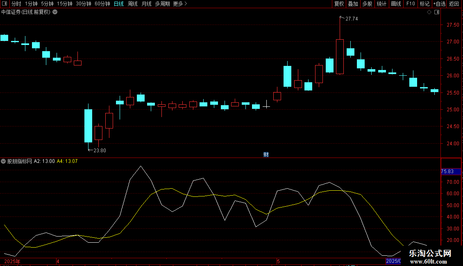This screenshot has width=463, height=266.
Task: Click the 返回 back button
Action: pyautogui.click(x=454, y=4)
